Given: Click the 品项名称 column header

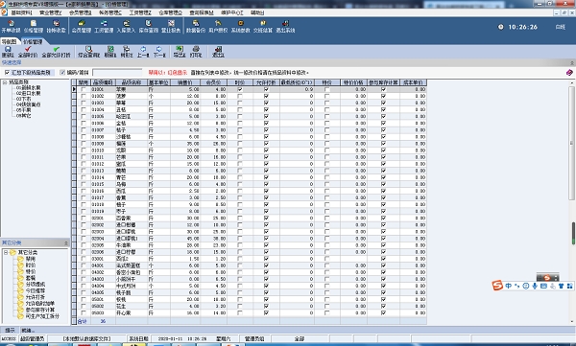Looking at the screenshot, I should 132,82.
